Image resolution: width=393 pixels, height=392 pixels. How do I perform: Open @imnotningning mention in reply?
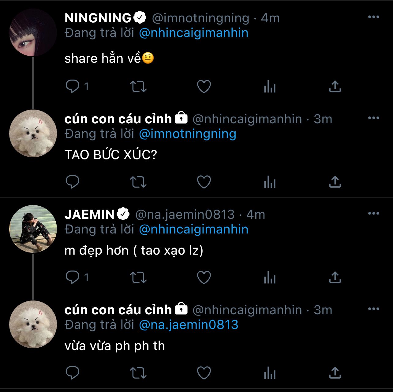[x=188, y=134]
